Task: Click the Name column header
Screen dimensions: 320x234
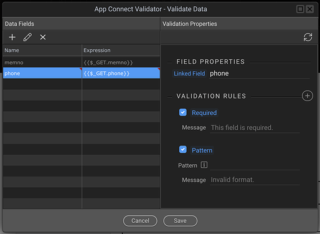Action: [x=42, y=50]
